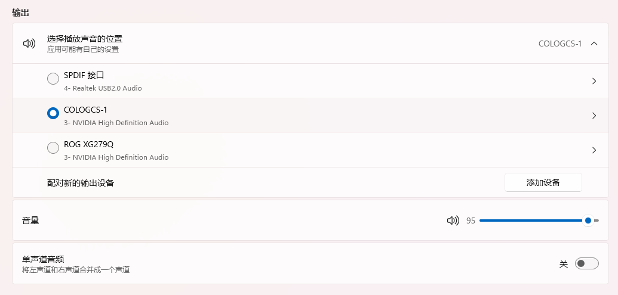Image resolution: width=618 pixels, height=295 pixels.
Task: Select ROG XG279Q radio button
Action: pos(53,148)
